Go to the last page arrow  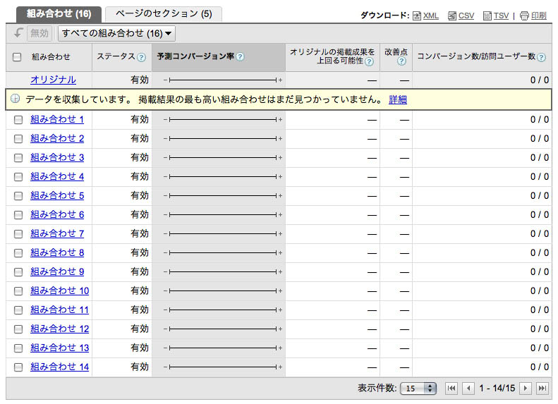[x=542, y=388]
